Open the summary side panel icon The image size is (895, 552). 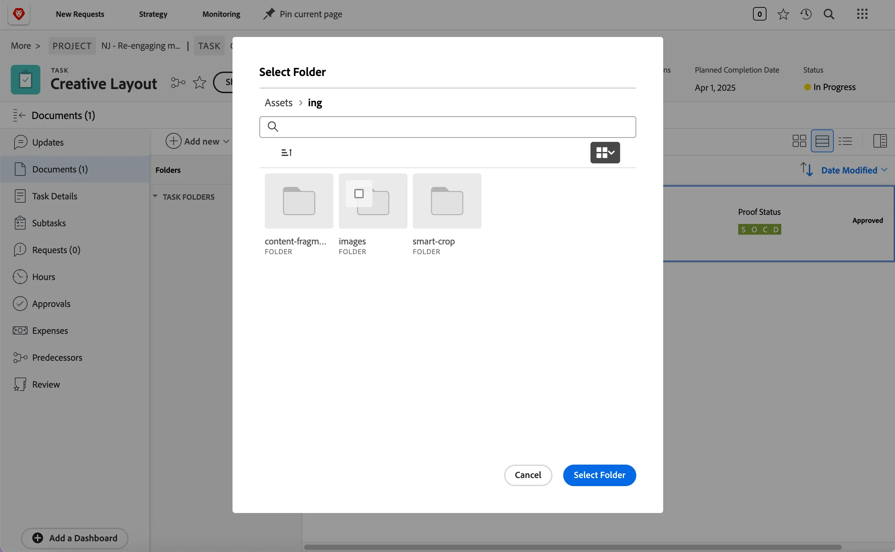880,141
